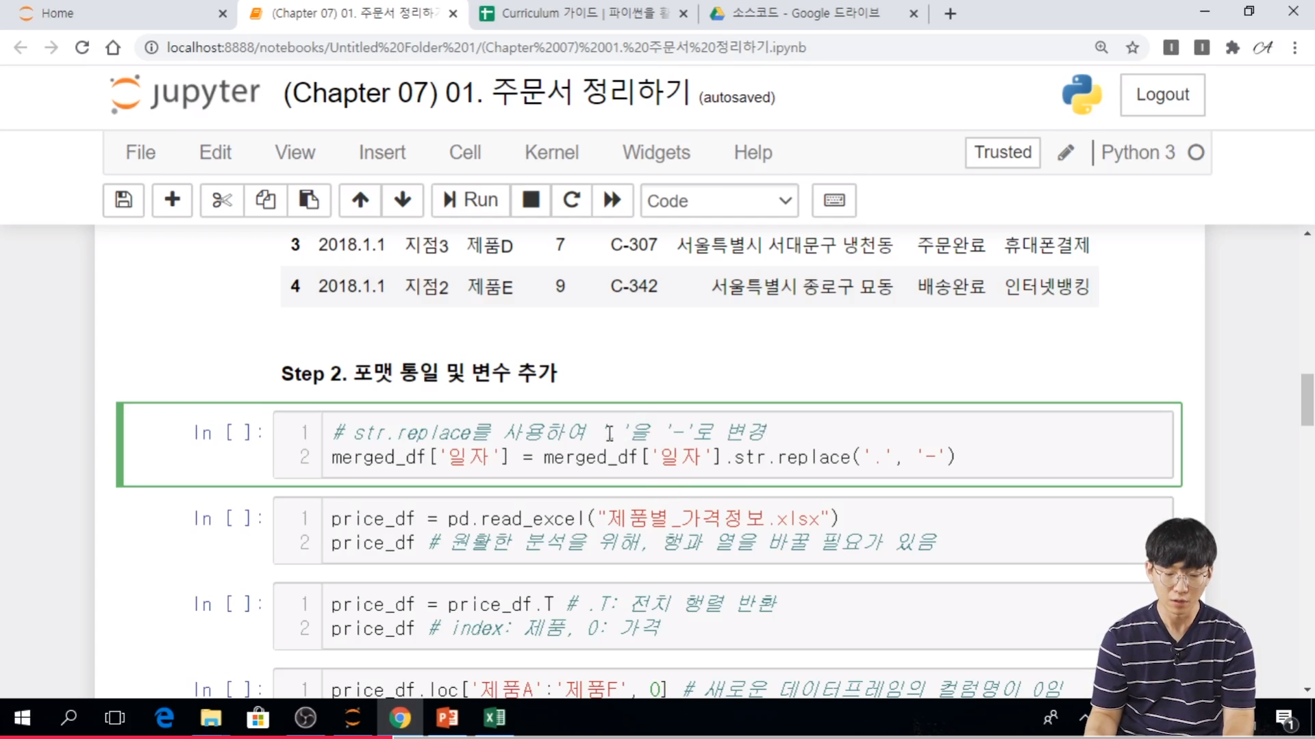The width and height of the screenshot is (1315, 739).
Task: Toggle the Trusted notebook indicator
Action: [x=1003, y=152]
